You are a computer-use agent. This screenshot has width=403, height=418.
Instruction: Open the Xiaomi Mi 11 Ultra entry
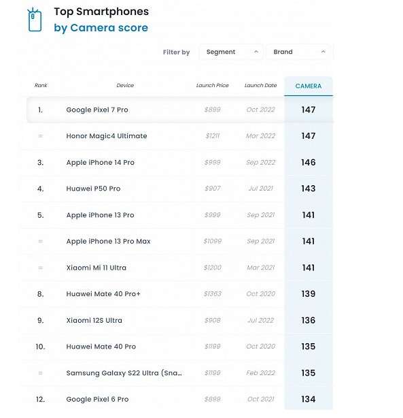[97, 268]
